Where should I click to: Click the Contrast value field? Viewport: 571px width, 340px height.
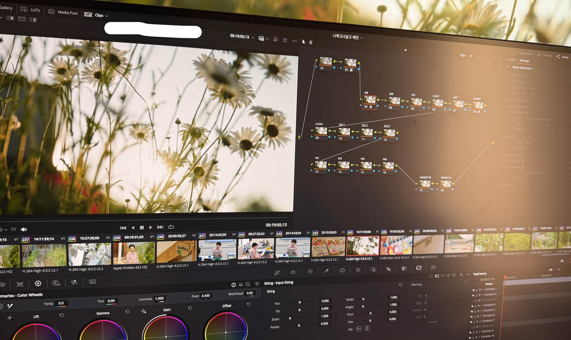point(159,298)
